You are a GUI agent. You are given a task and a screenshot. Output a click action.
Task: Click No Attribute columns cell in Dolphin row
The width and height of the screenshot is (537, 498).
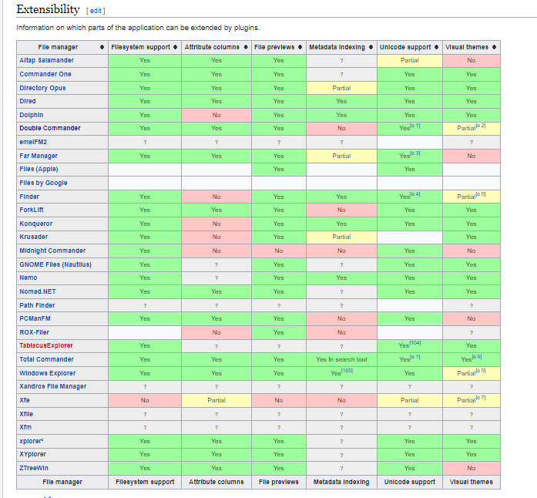coord(216,115)
